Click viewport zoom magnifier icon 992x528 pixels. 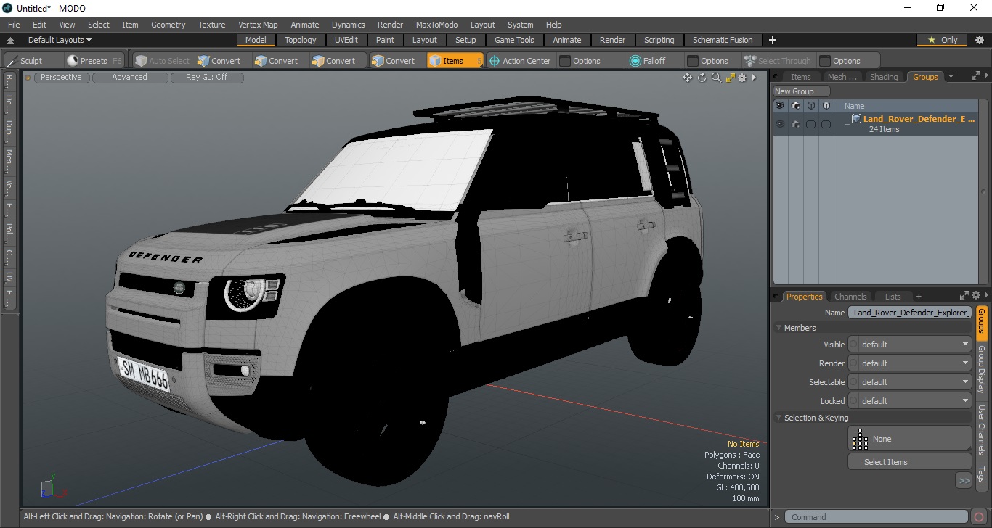pyautogui.click(x=716, y=78)
